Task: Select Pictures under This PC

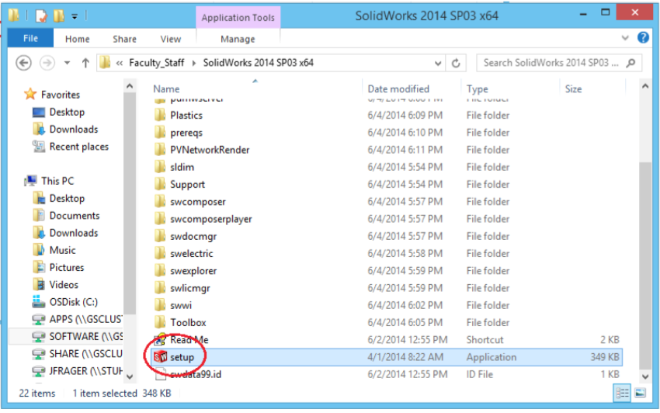Action: (x=67, y=267)
